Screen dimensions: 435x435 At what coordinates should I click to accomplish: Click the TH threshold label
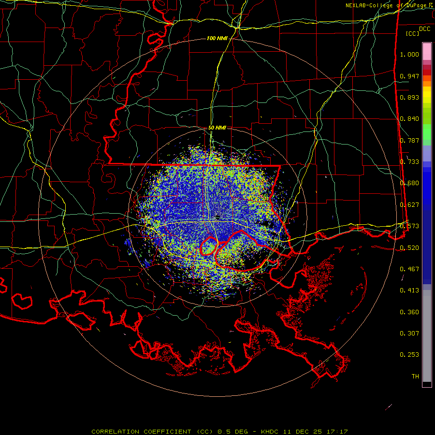(415, 377)
